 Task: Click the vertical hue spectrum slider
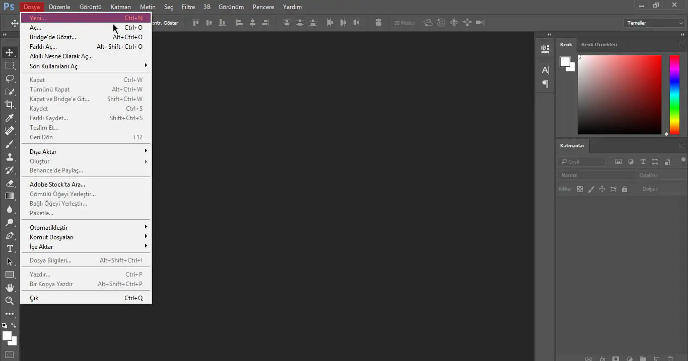click(x=674, y=95)
